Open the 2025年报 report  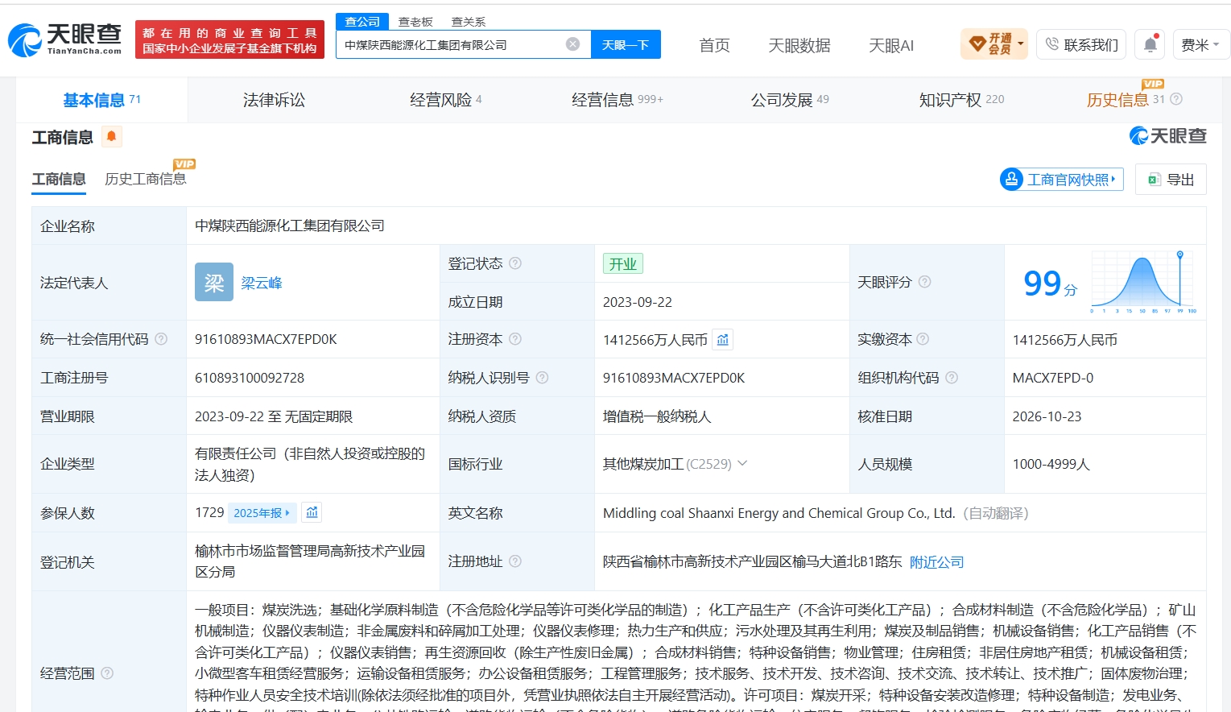point(262,512)
